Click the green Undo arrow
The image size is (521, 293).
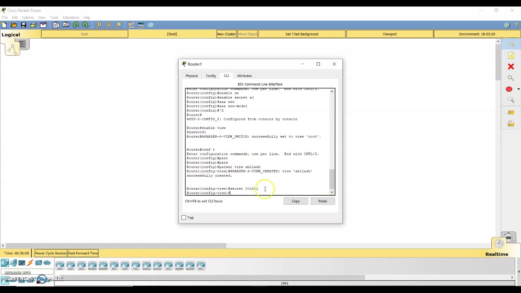tap(76, 25)
